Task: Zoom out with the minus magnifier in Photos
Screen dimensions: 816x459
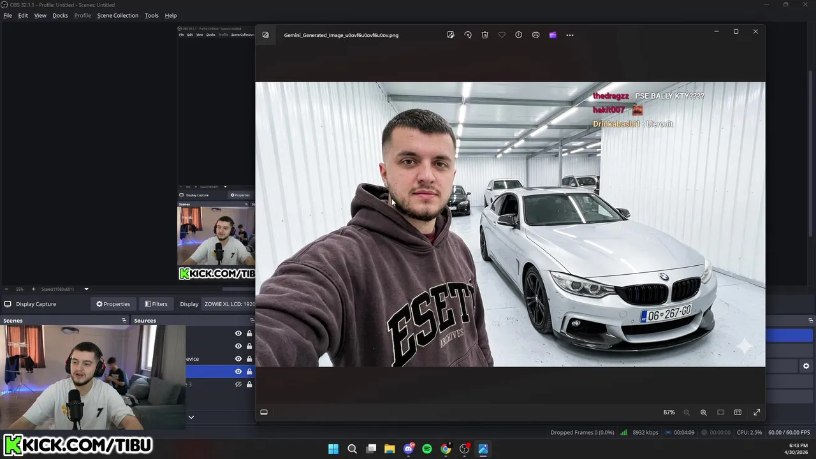Action: click(x=687, y=412)
